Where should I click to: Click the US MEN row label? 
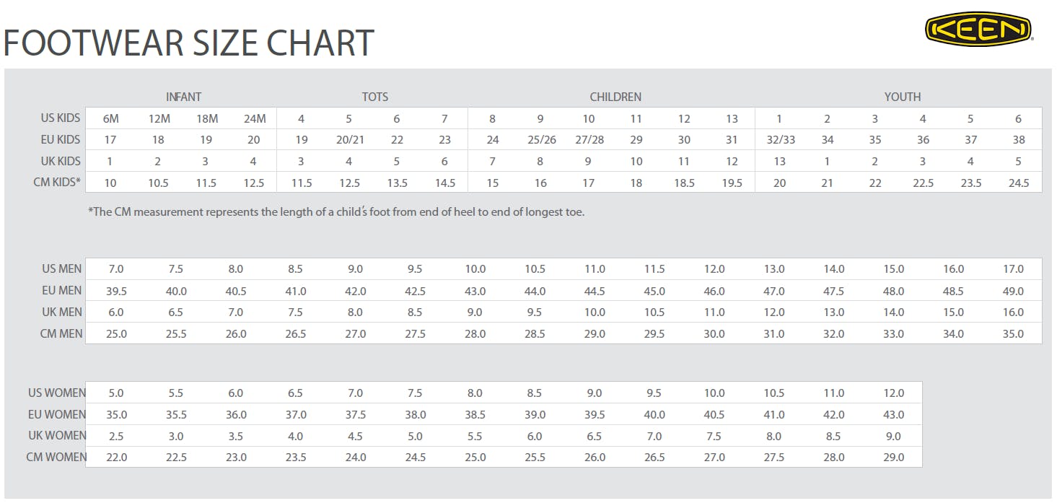(62, 268)
